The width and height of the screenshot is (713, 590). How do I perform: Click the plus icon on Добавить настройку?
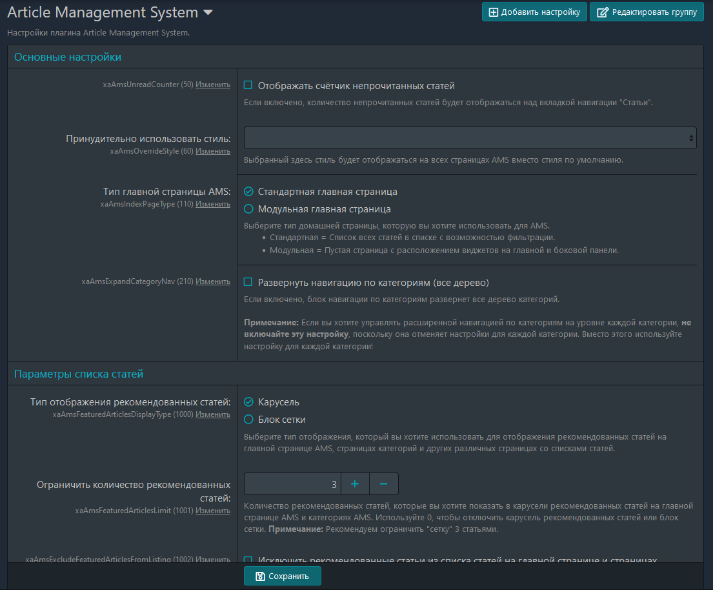494,12
